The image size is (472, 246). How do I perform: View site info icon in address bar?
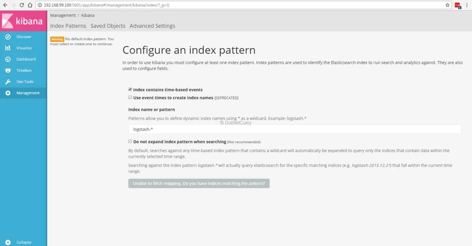pyautogui.click(x=40, y=5)
